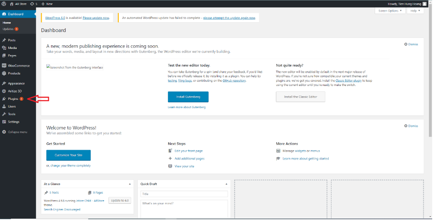Image resolution: width=434 pixels, height=220 pixels.
Task: Open the Classic Editor plugin link
Action: [x=349, y=81]
